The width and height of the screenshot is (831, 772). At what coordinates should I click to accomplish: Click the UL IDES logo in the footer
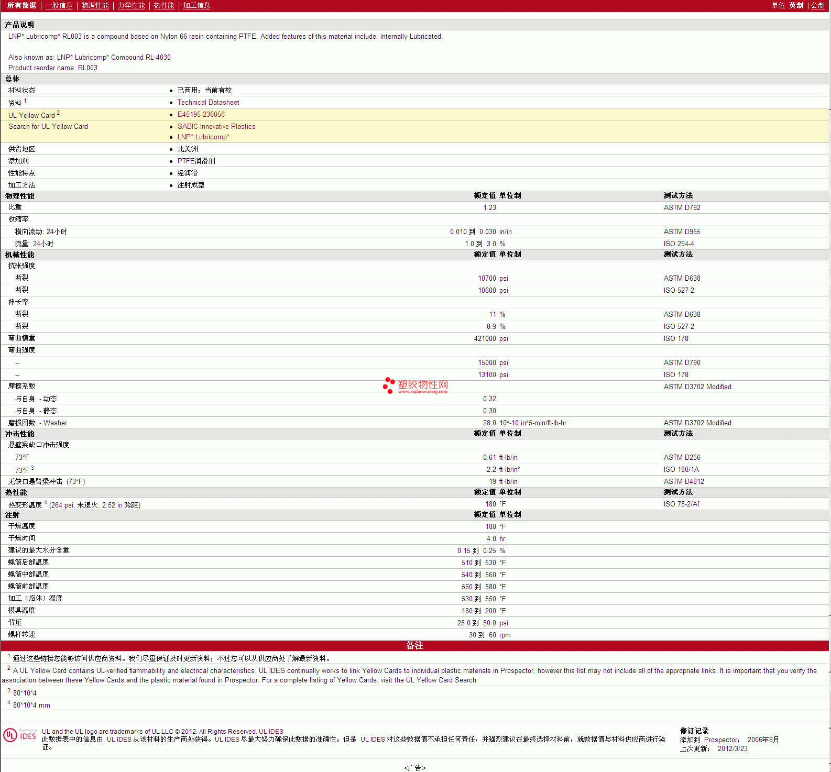click(20, 735)
